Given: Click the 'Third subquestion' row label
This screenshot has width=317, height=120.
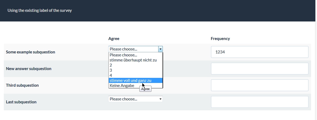Looking at the screenshot, I should [x=22, y=85].
